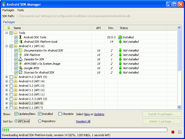Click the Not installed arrow for Platform-tools

coord(120,41)
